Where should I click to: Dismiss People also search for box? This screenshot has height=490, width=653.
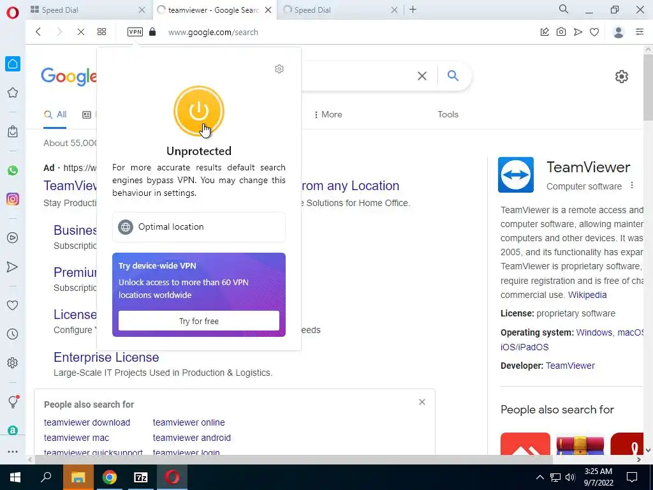point(422,402)
